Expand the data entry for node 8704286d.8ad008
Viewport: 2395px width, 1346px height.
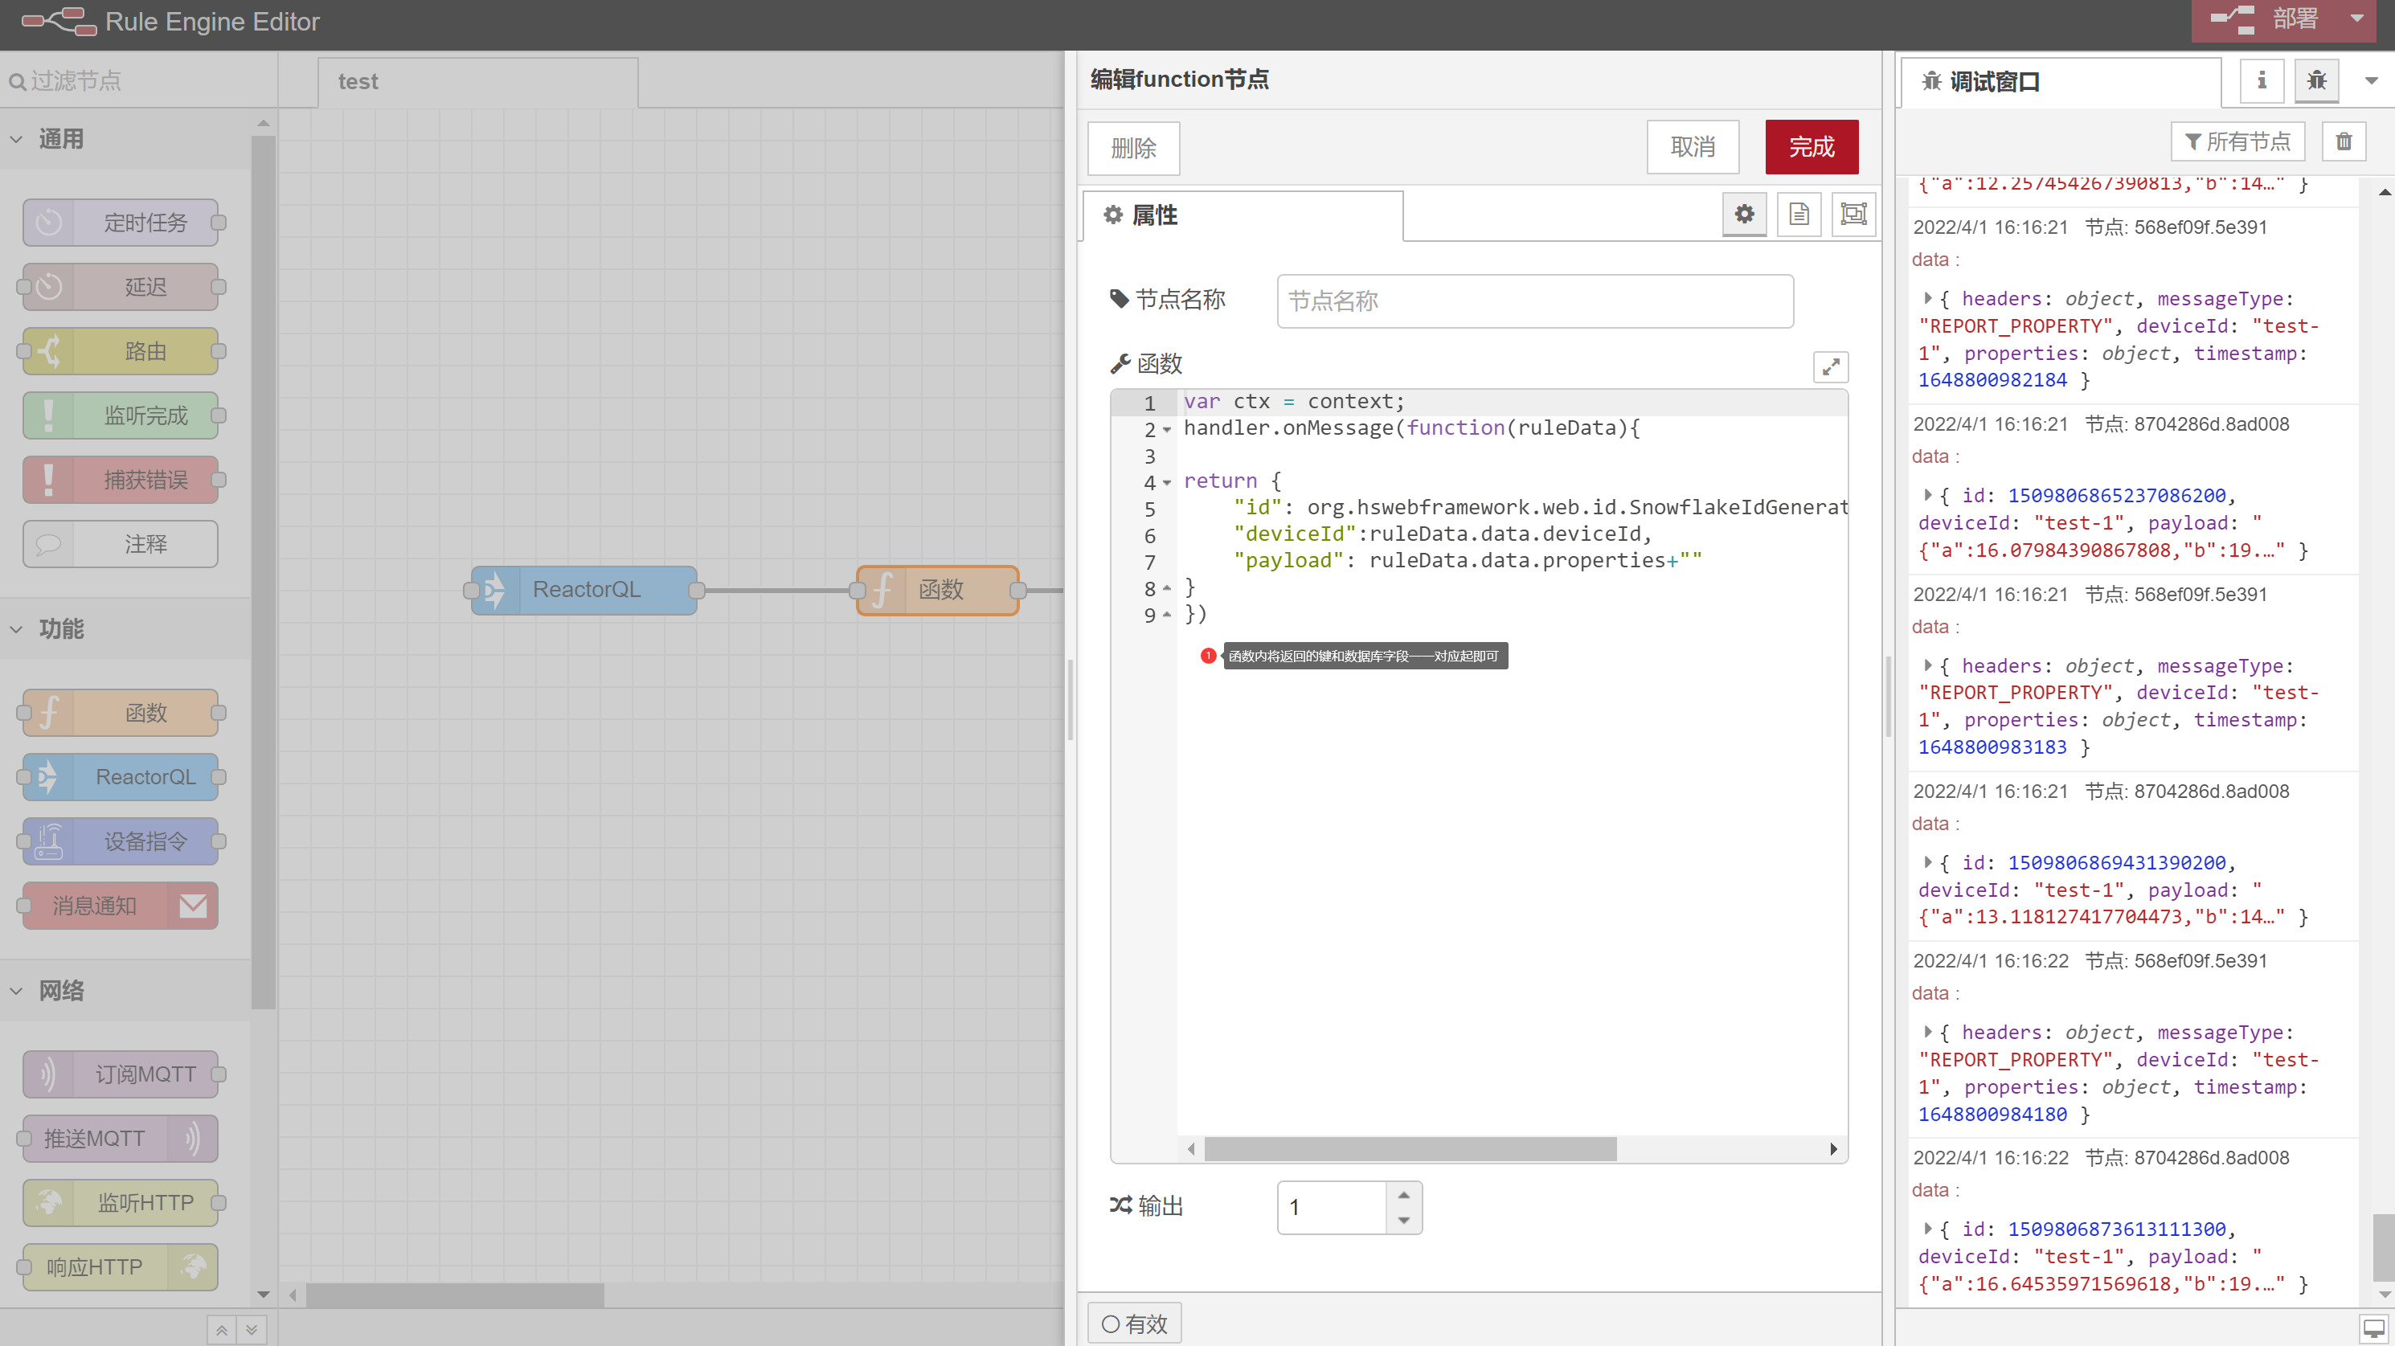click(x=1928, y=493)
